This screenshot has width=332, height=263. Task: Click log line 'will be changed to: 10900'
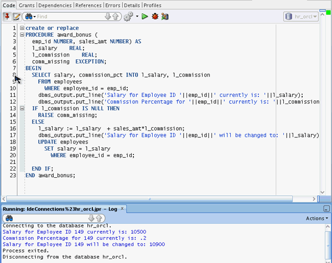[126, 244]
